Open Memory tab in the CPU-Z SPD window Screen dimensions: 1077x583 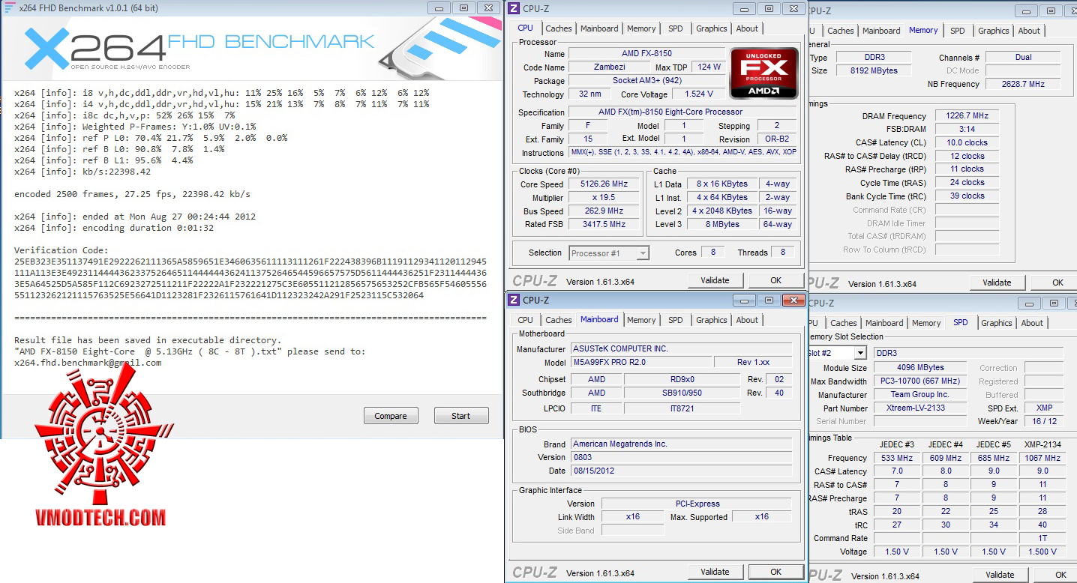[926, 323]
